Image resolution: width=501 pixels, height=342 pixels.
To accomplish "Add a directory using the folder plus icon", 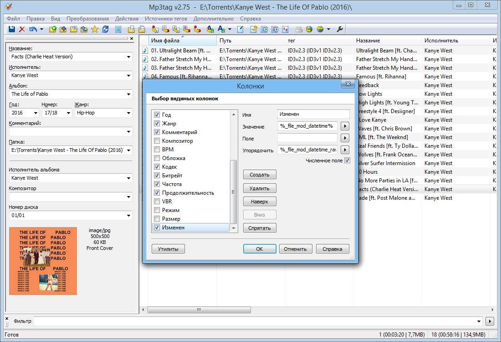I will click(x=63, y=30).
